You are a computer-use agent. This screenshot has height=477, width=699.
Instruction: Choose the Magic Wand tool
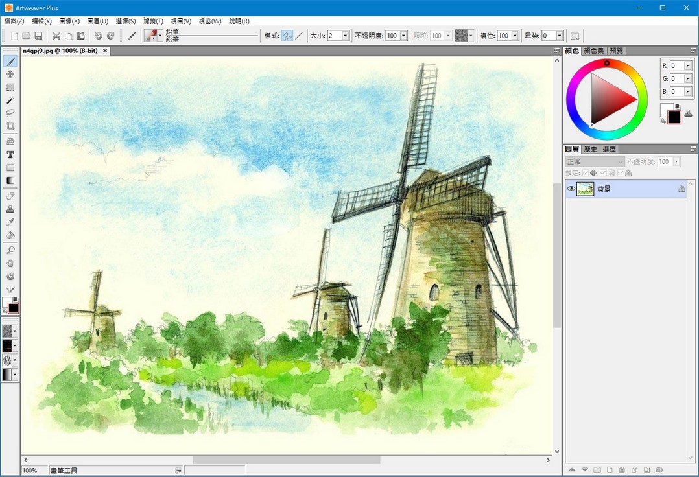tap(10, 100)
